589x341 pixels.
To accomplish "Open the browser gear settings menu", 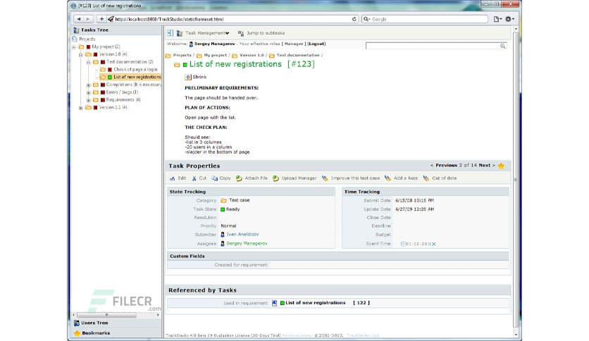I will [x=509, y=19].
